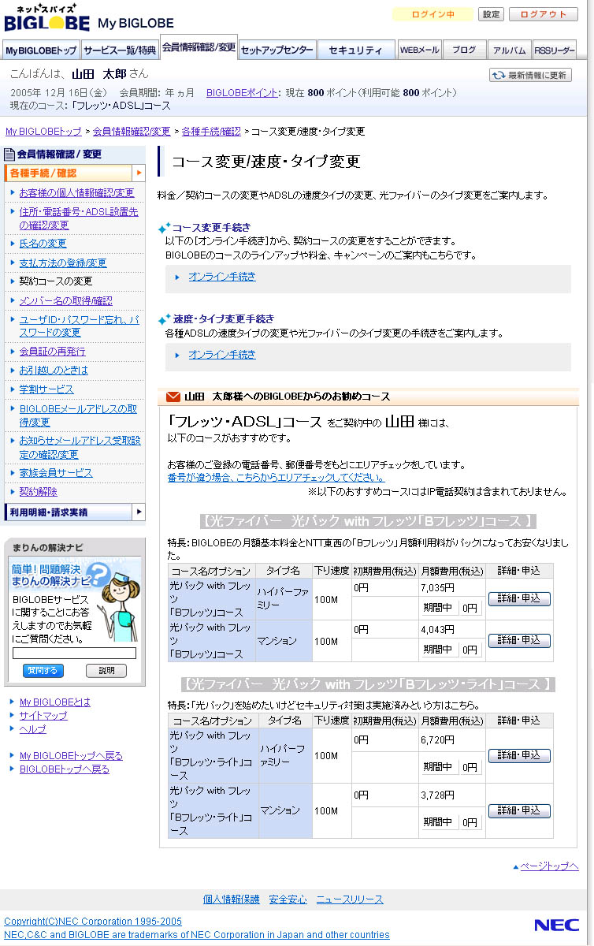The image size is (594, 946).
Task: Open お引越しのときは sidebar link
Action: pyautogui.click(x=54, y=371)
